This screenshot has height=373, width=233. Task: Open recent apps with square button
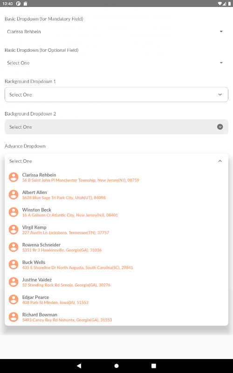click(154, 366)
